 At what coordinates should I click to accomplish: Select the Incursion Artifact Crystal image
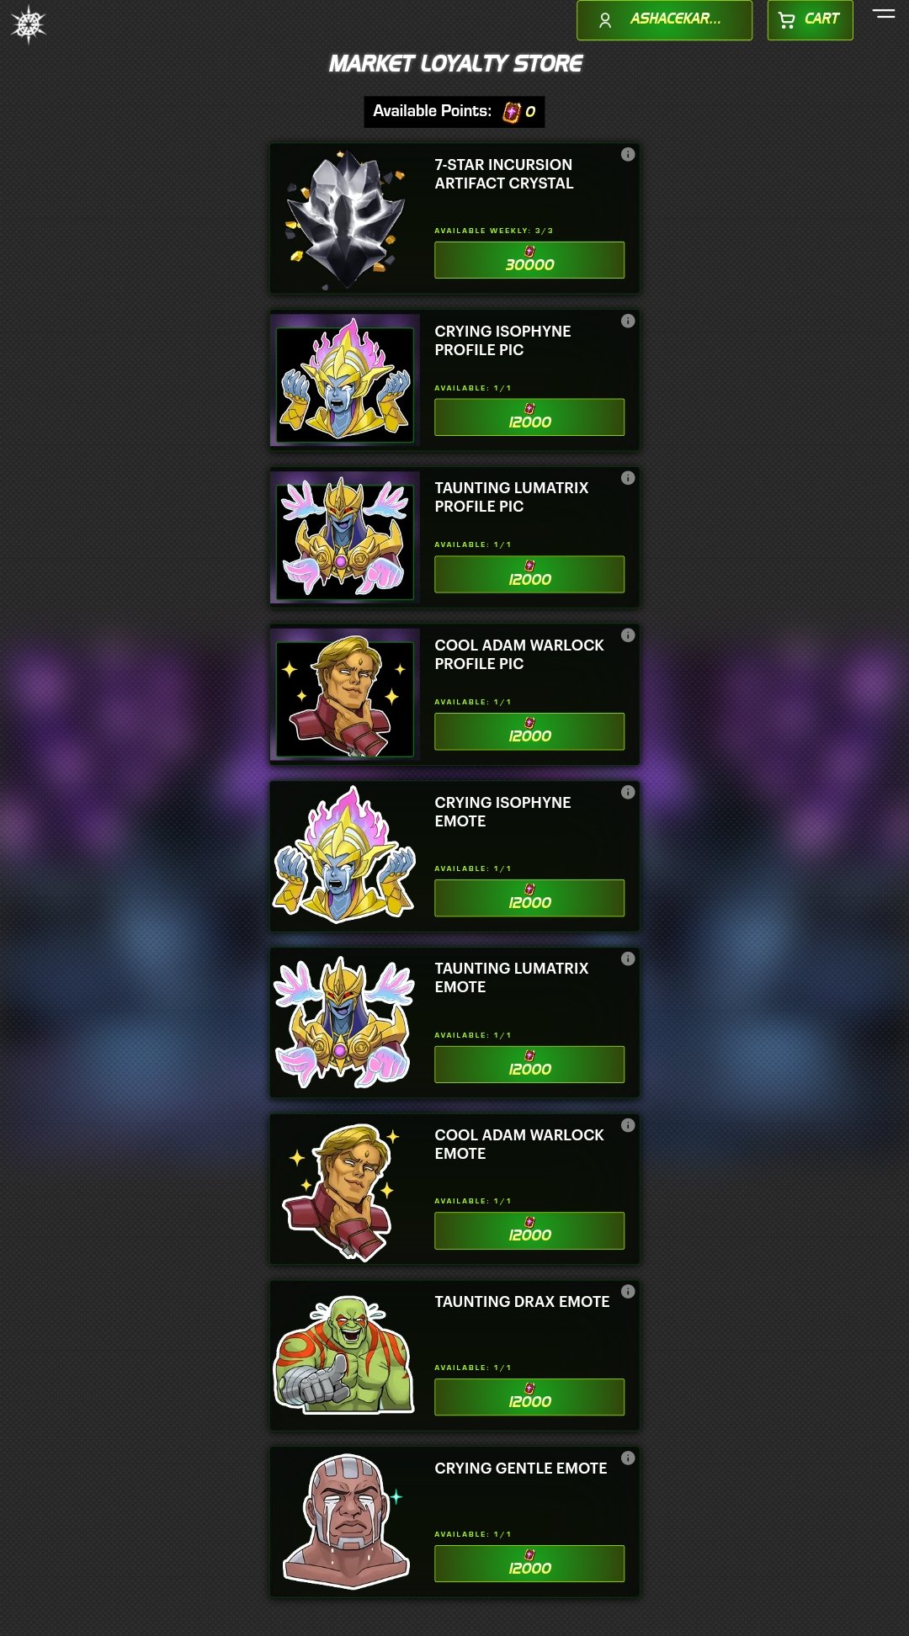tap(345, 219)
